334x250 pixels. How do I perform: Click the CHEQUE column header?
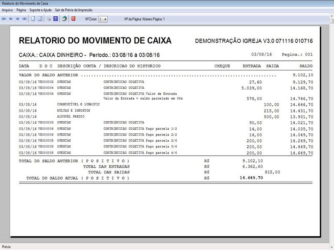tap(222, 66)
